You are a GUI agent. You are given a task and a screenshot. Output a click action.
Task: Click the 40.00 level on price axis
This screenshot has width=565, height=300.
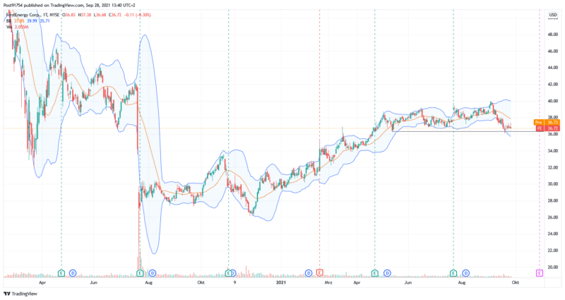(x=553, y=100)
